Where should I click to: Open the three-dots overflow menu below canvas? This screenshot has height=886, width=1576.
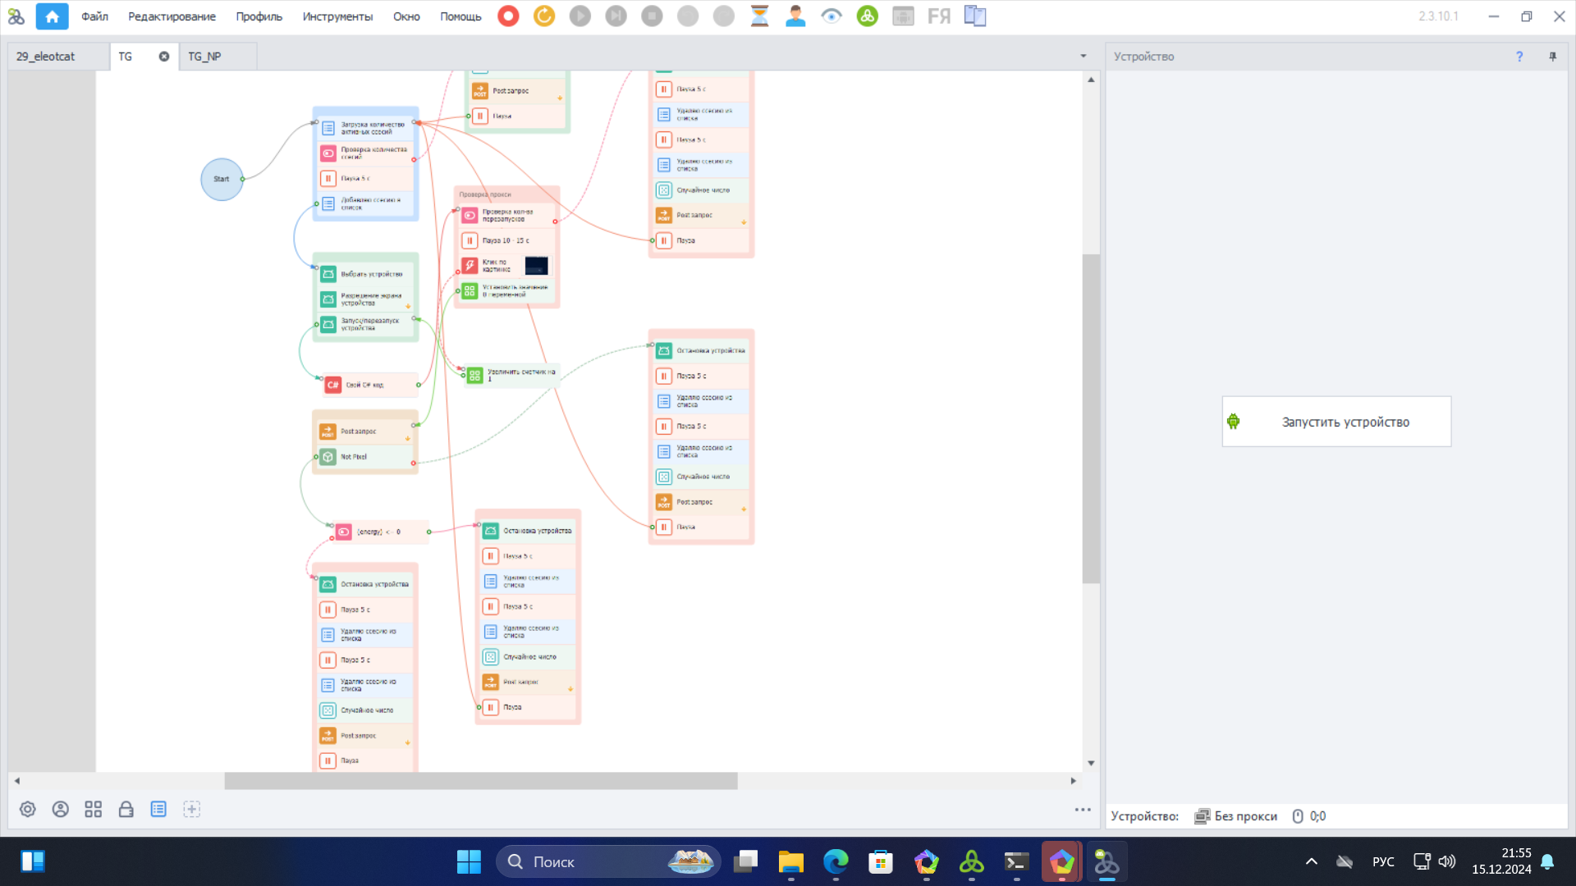pos(1083,810)
